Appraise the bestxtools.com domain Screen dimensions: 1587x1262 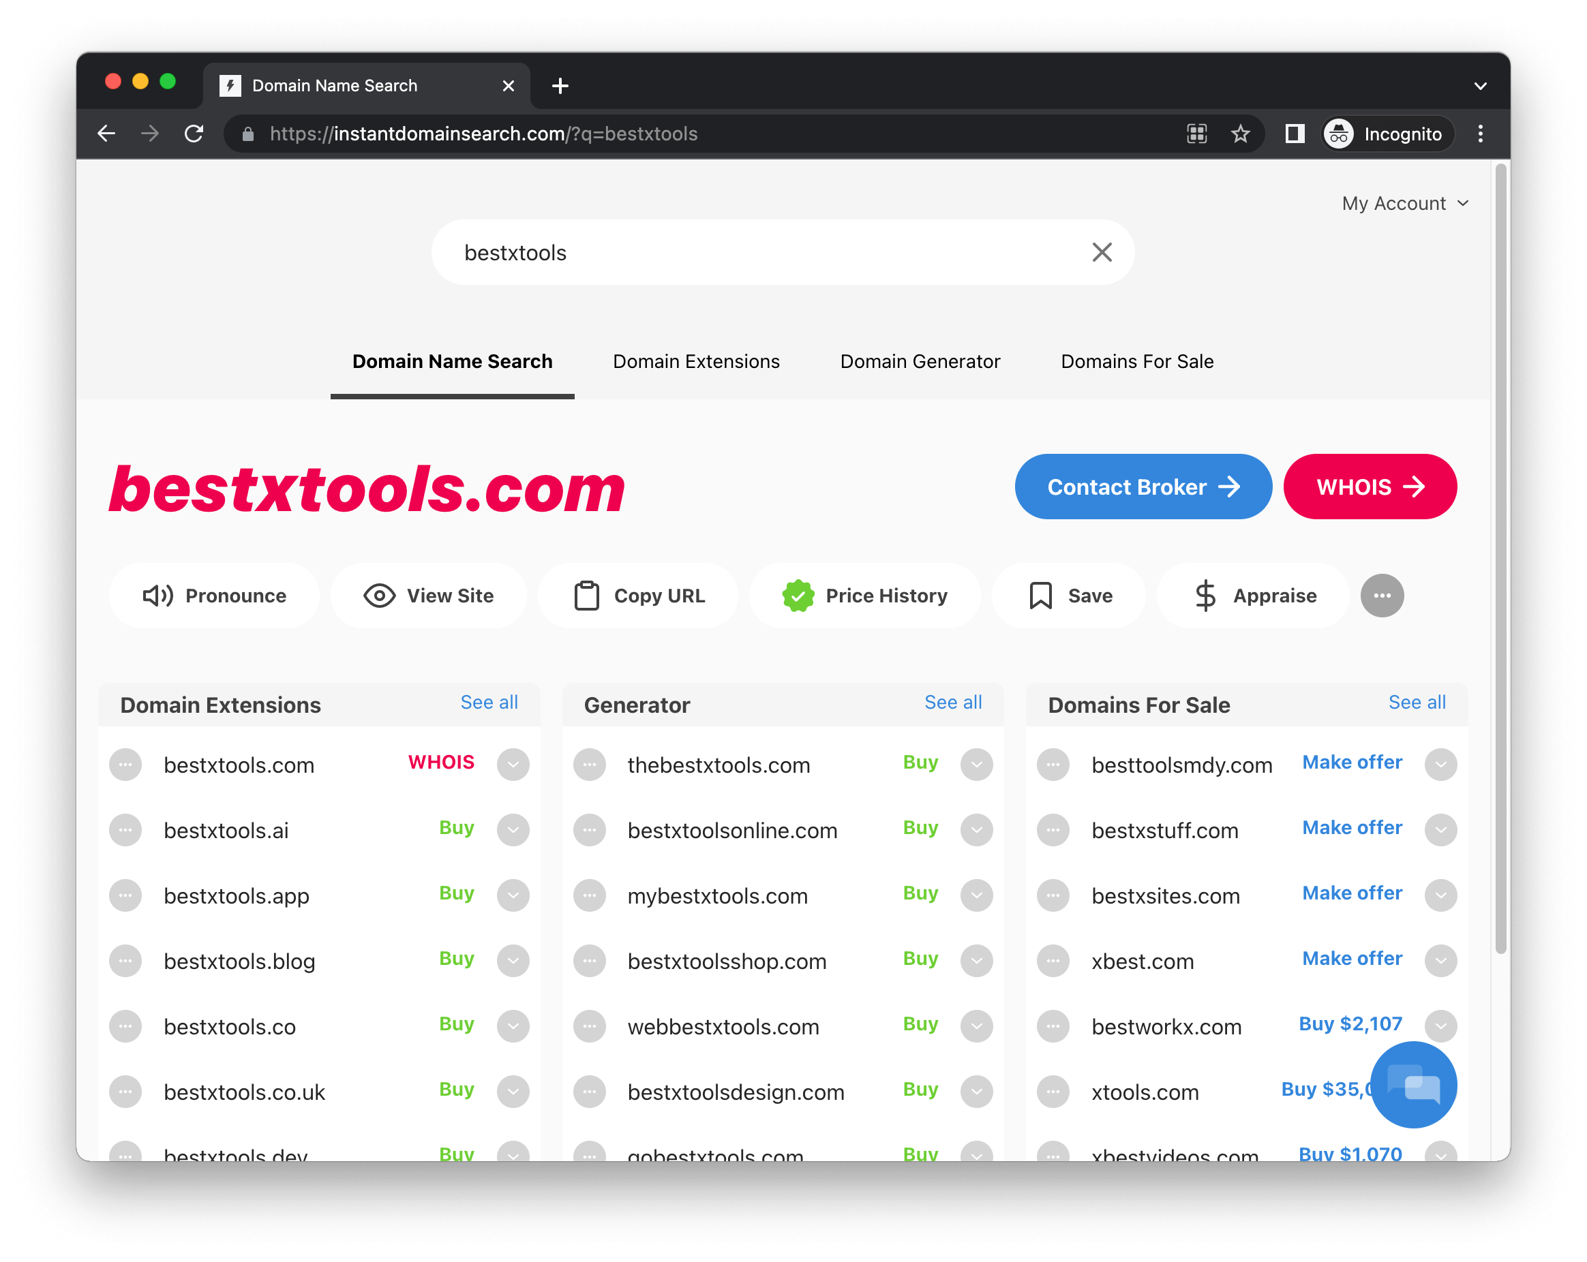click(x=1254, y=596)
